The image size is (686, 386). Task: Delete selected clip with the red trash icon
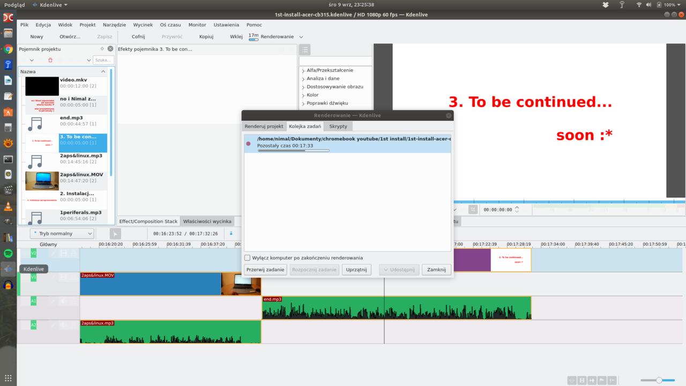[x=50, y=60]
